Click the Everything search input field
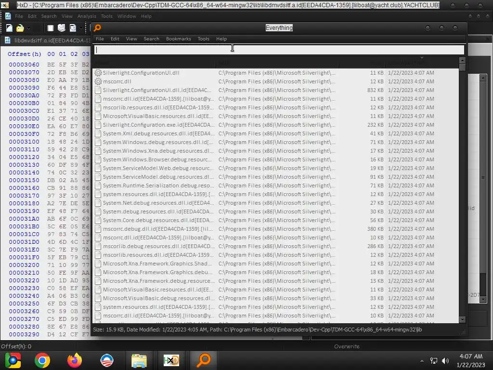Image resolution: width=493 pixels, height=370 pixels. (x=279, y=50)
